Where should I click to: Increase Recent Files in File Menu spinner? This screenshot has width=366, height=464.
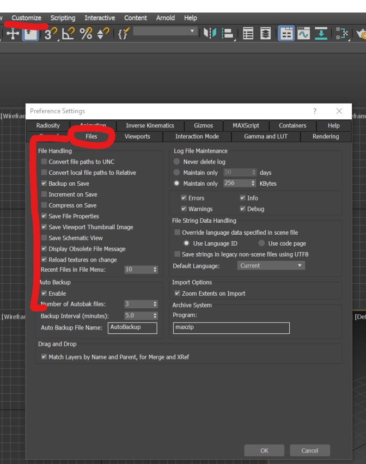pos(155,268)
